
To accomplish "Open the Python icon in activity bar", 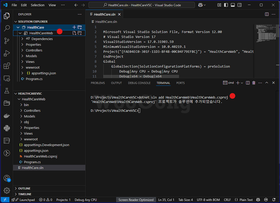I will [x=7, y=128].
